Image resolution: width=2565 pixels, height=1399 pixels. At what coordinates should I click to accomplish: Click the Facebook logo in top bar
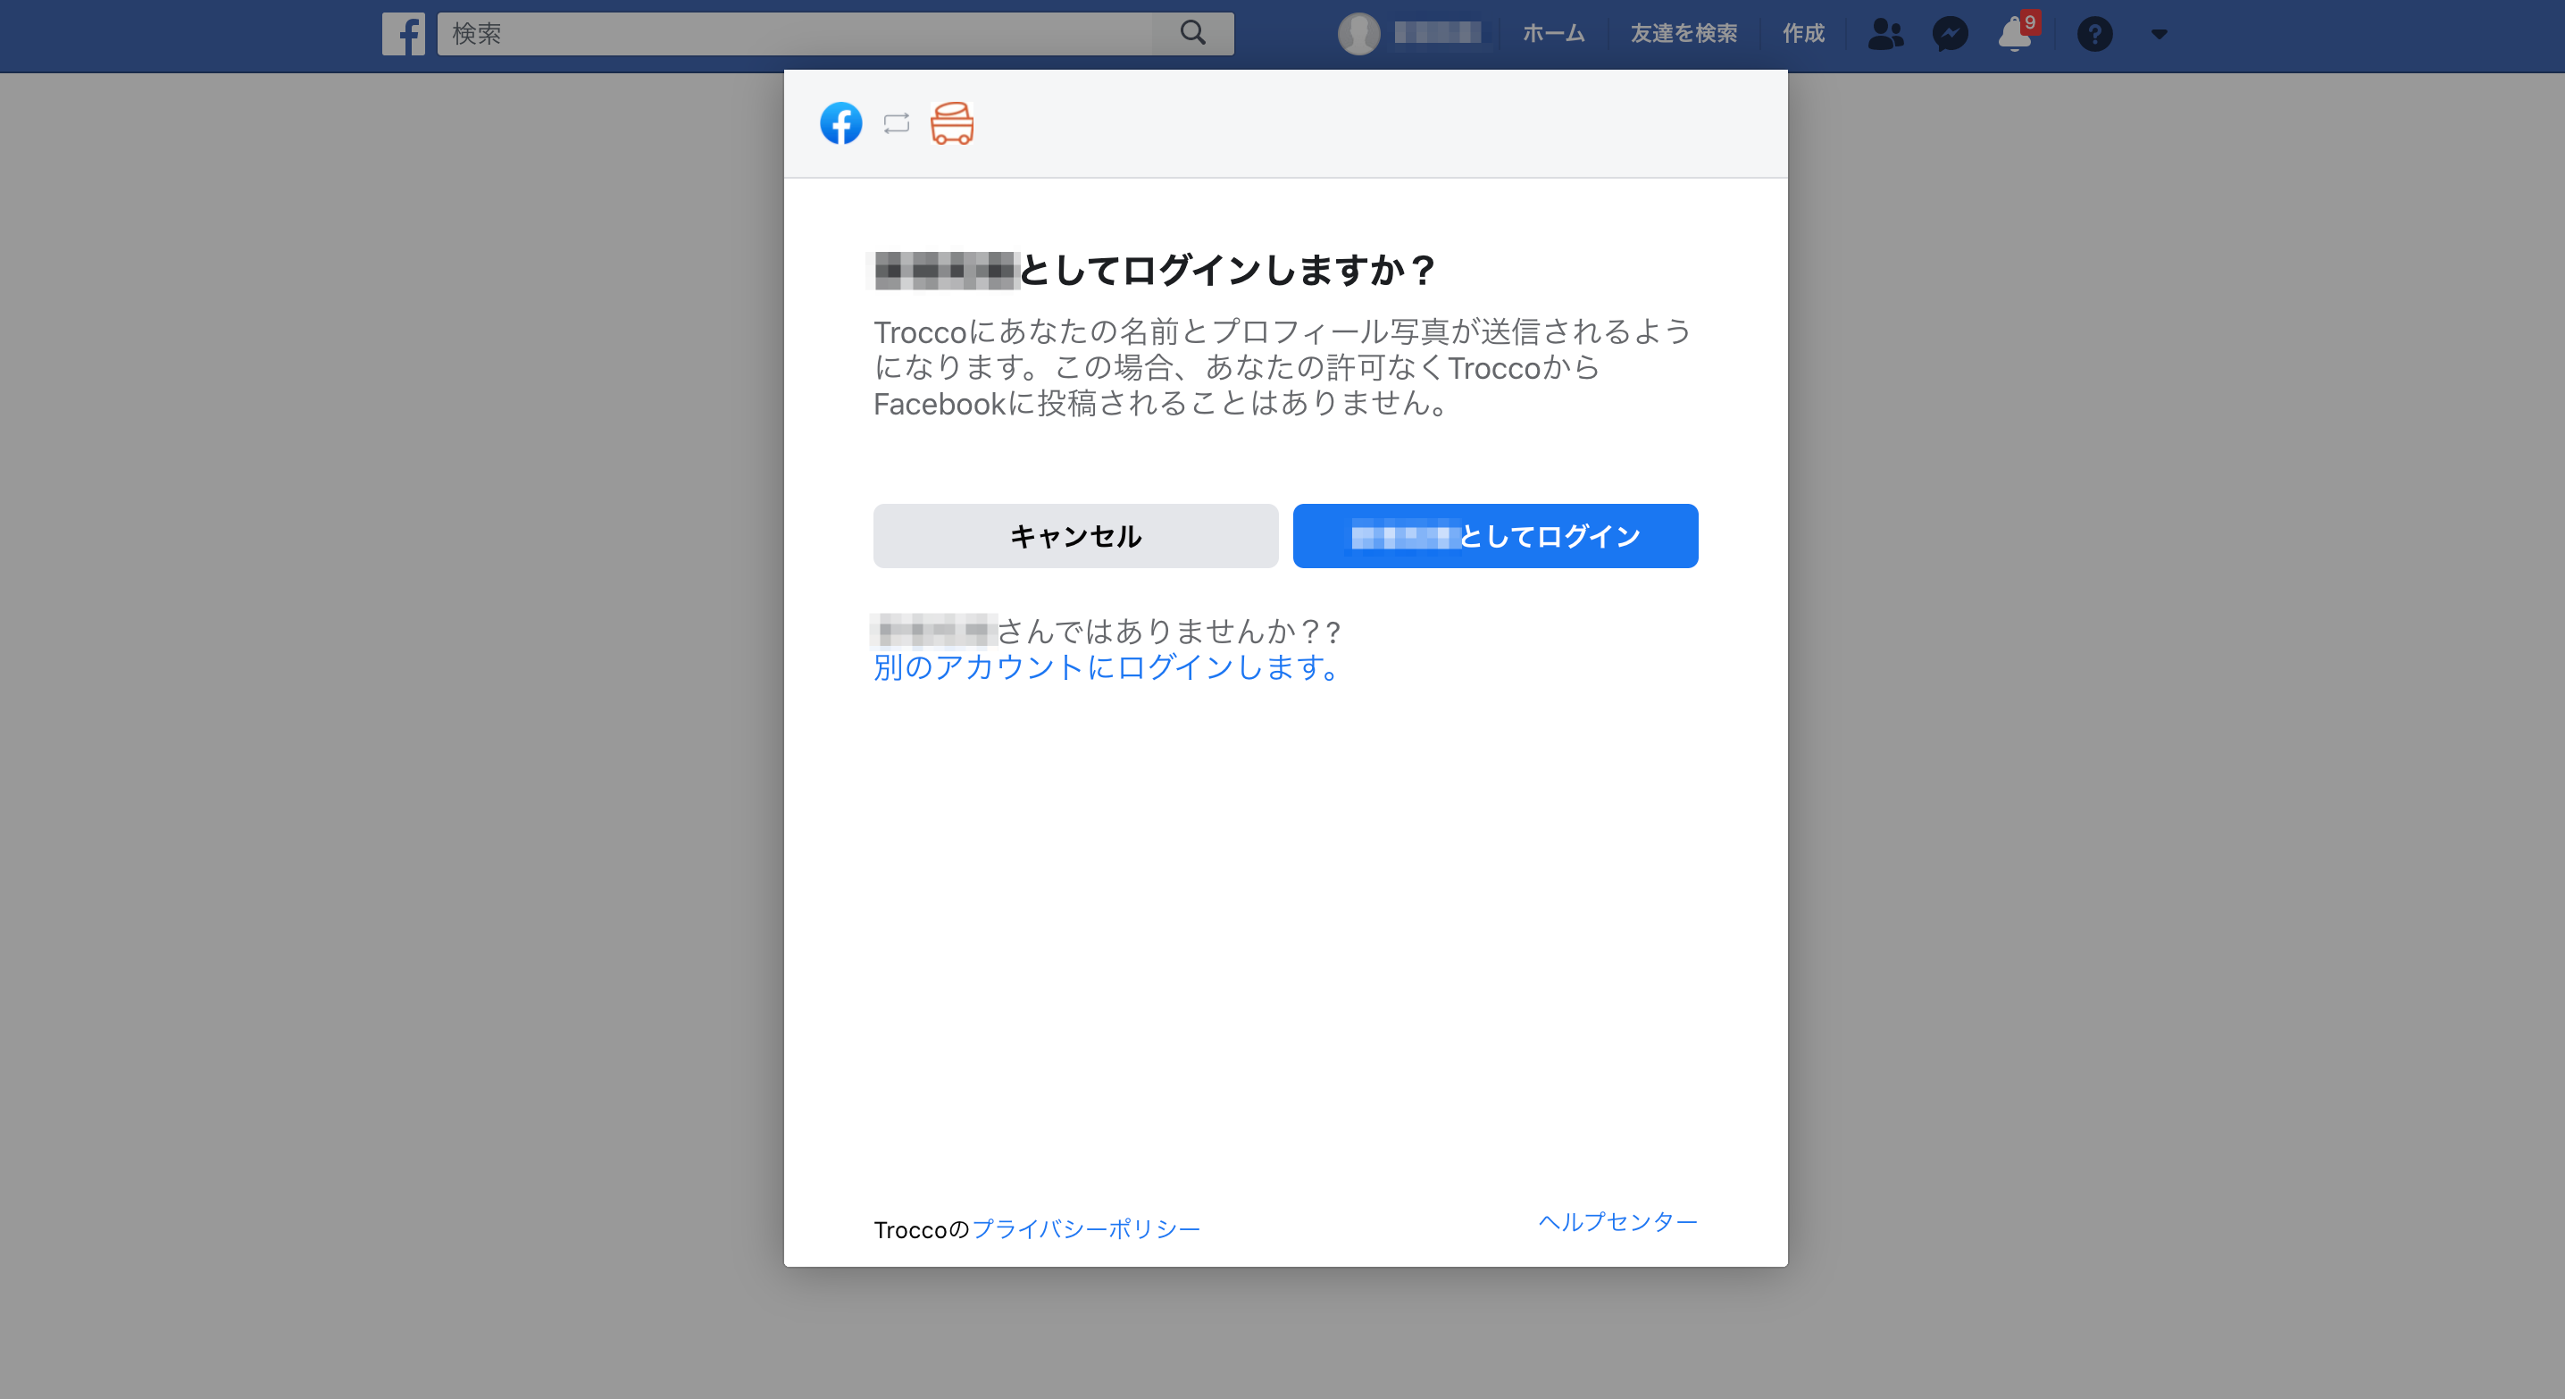(404, 34)
